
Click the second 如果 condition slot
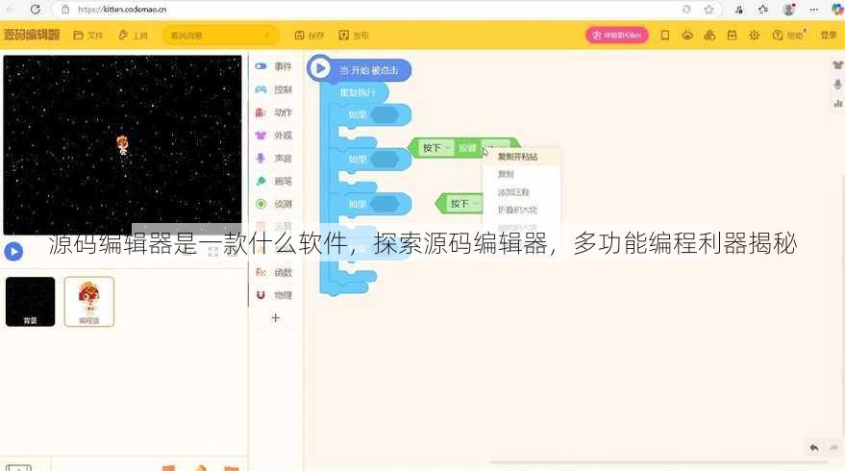point(385,159)
